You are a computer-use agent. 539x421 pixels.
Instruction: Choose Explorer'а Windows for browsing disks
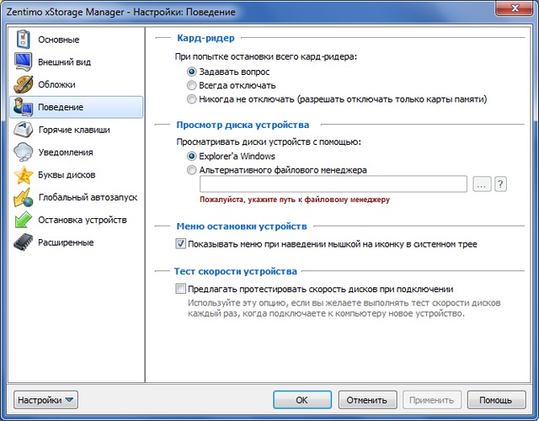coord(191,156)
